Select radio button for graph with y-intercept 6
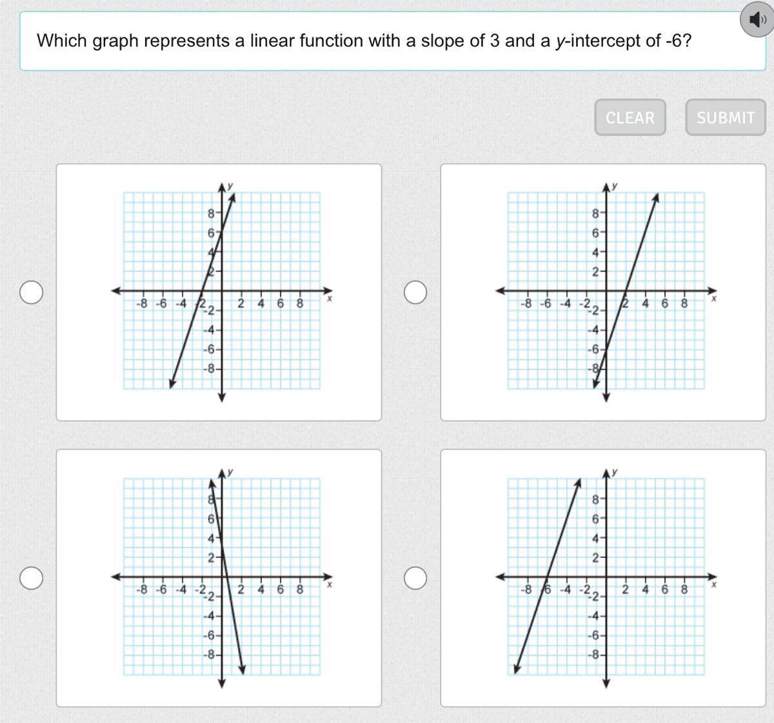Viewport: 774px width, 723px height. [x=31, y=292]
